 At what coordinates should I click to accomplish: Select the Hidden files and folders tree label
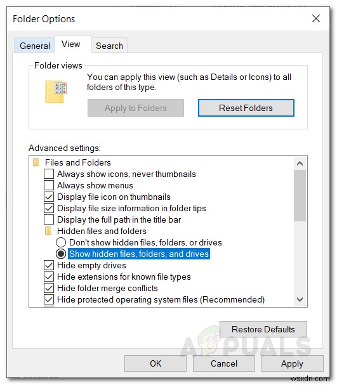click(102, 231)
